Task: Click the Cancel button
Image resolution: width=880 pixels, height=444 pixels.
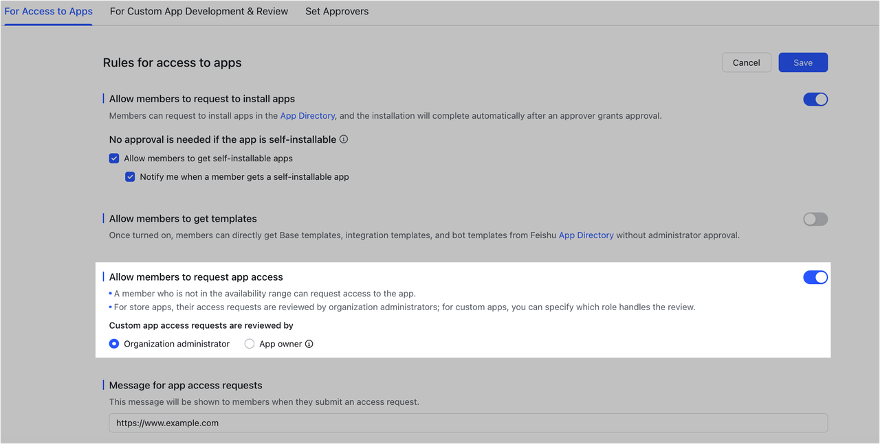Action: tap(746, 62)
